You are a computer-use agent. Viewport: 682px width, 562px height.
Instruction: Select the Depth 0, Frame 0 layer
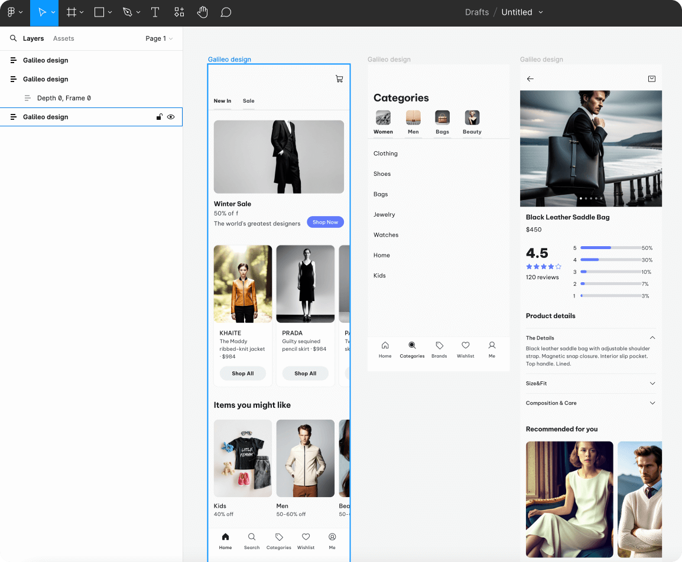pyautogui.click(x=64, y=98)
